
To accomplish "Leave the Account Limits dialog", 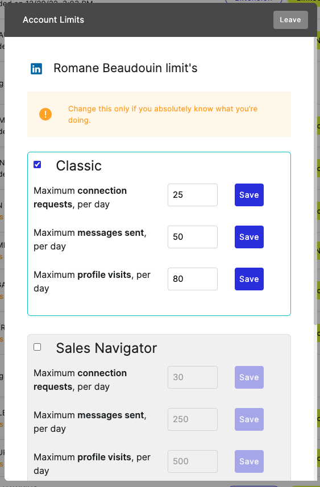I will pos(290,20).
